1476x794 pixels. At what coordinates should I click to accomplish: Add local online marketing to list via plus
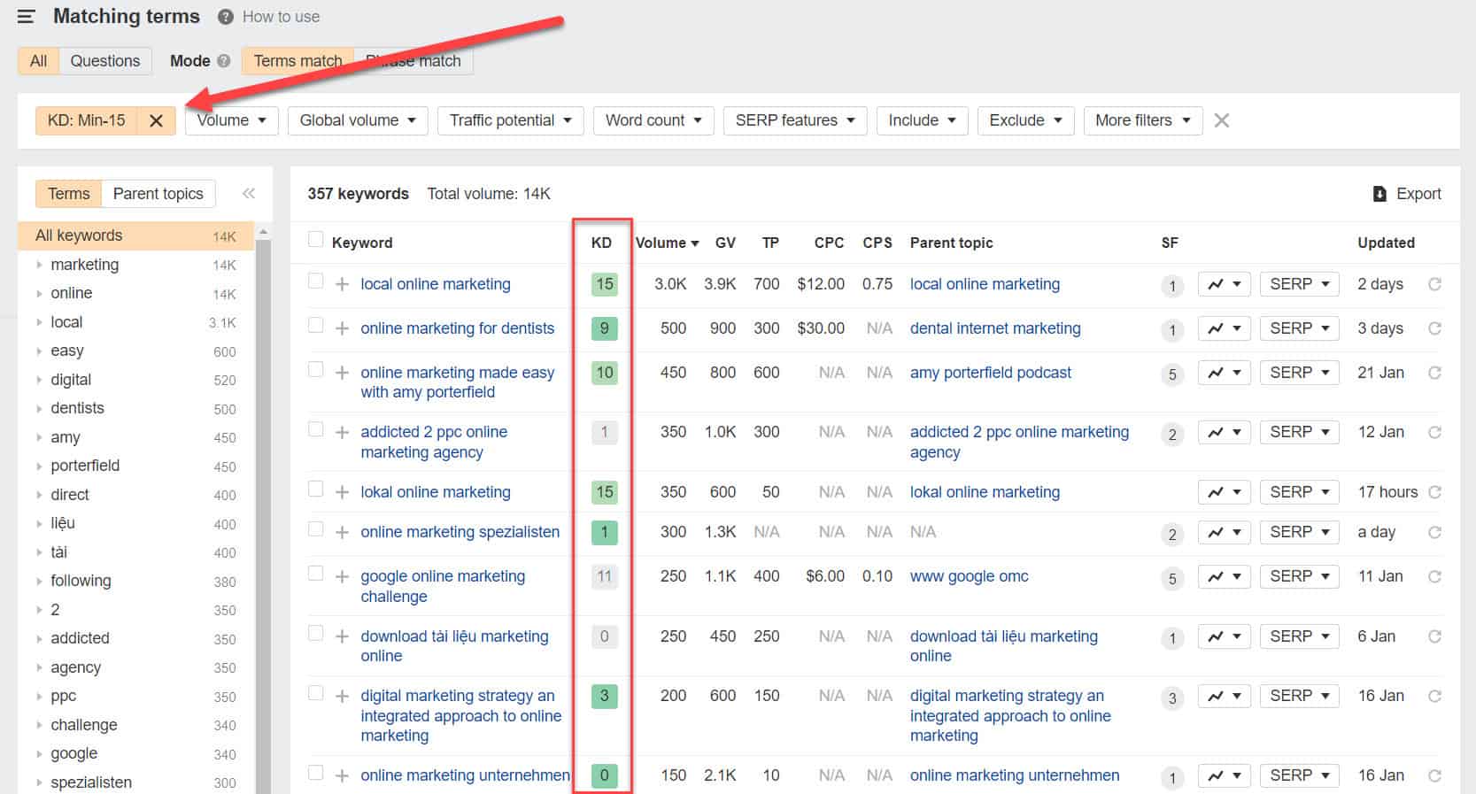342,284
